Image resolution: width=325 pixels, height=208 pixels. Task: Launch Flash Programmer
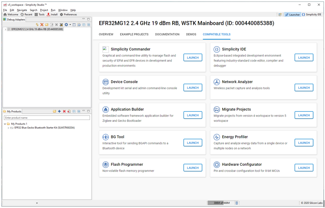(193, 168)
